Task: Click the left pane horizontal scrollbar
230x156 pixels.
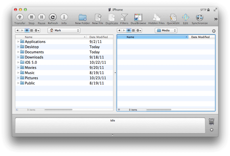Action: coord(58,110)
